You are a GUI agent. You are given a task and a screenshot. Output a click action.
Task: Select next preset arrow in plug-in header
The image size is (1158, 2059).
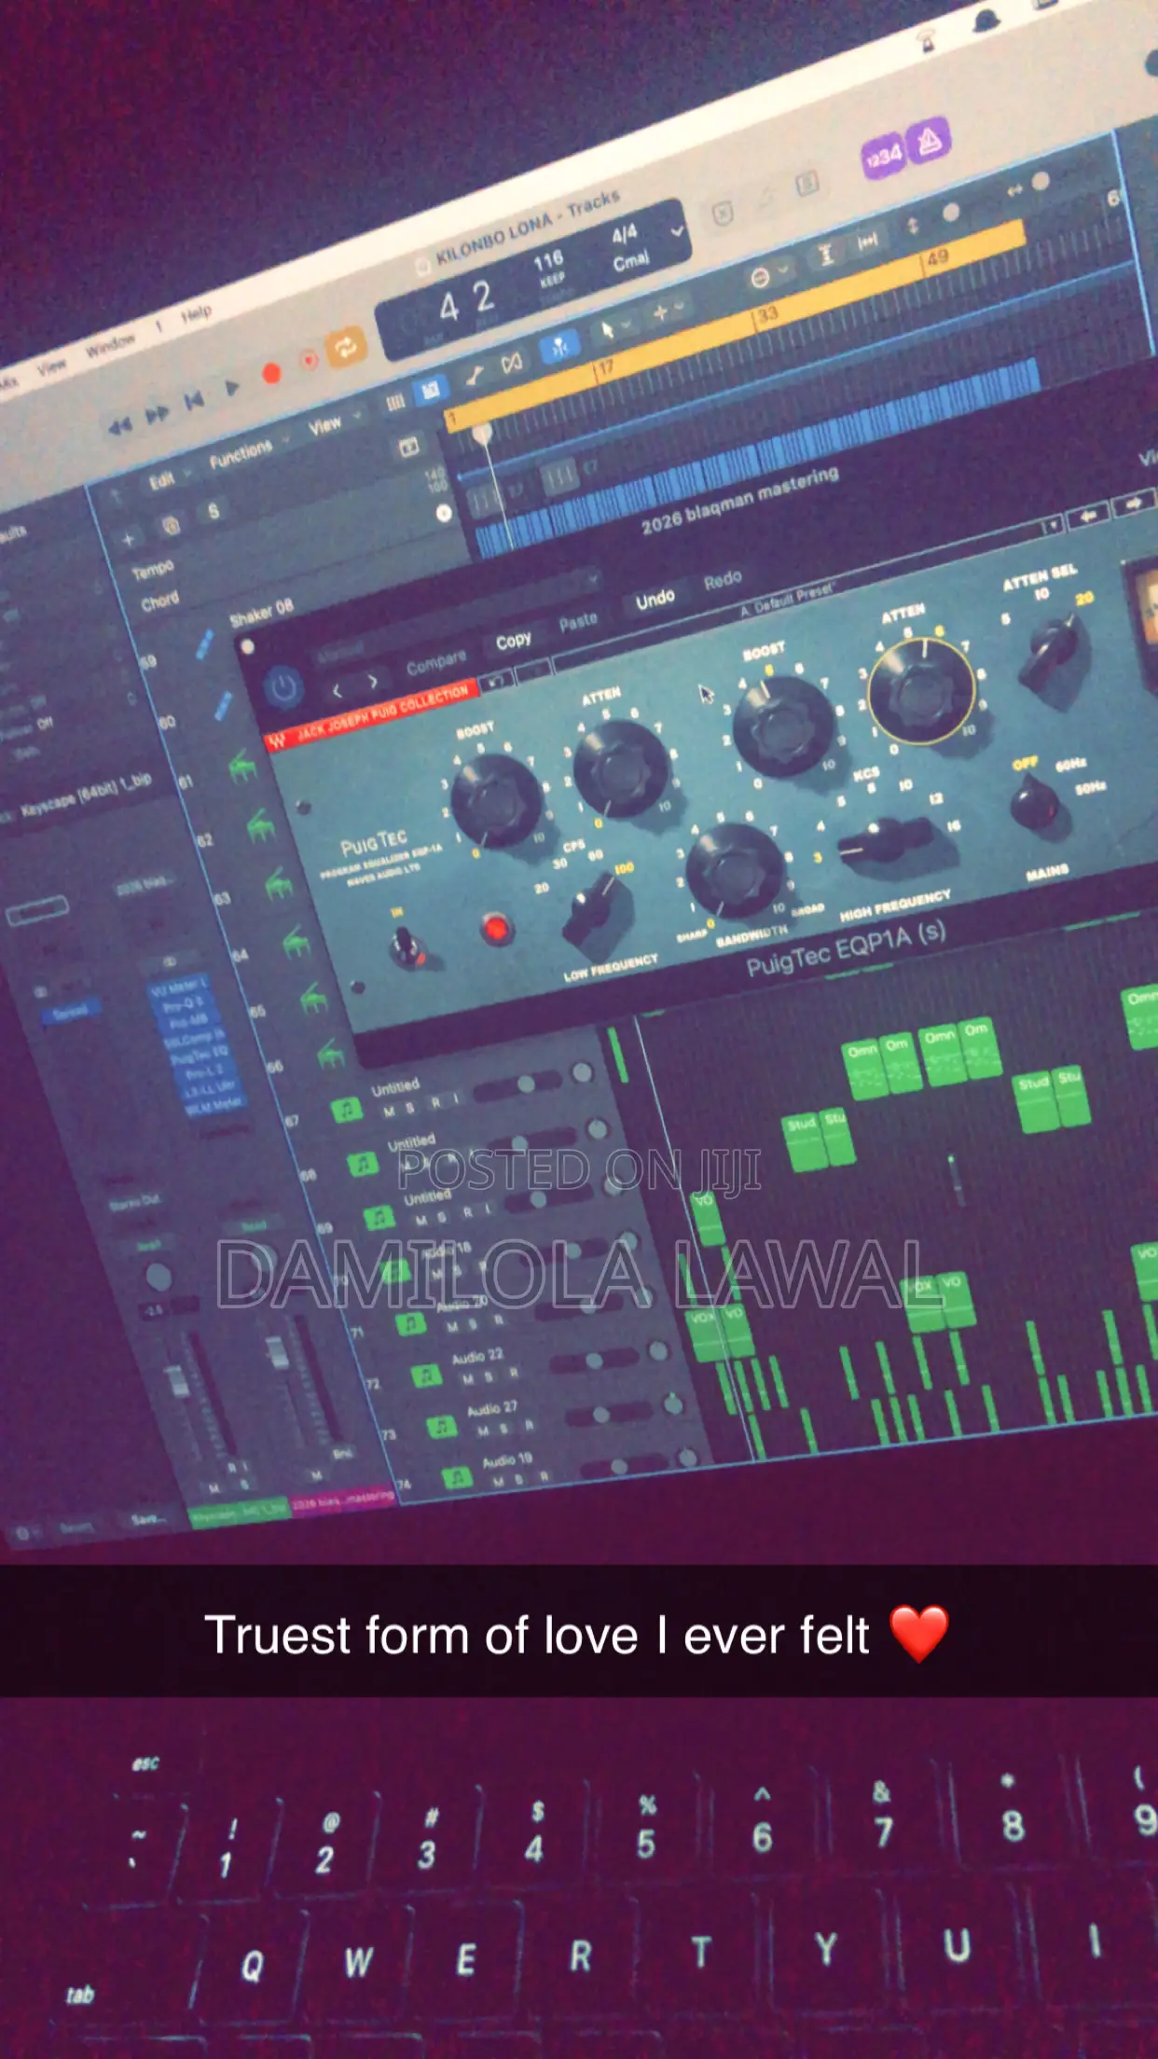(x=372, y=682)
